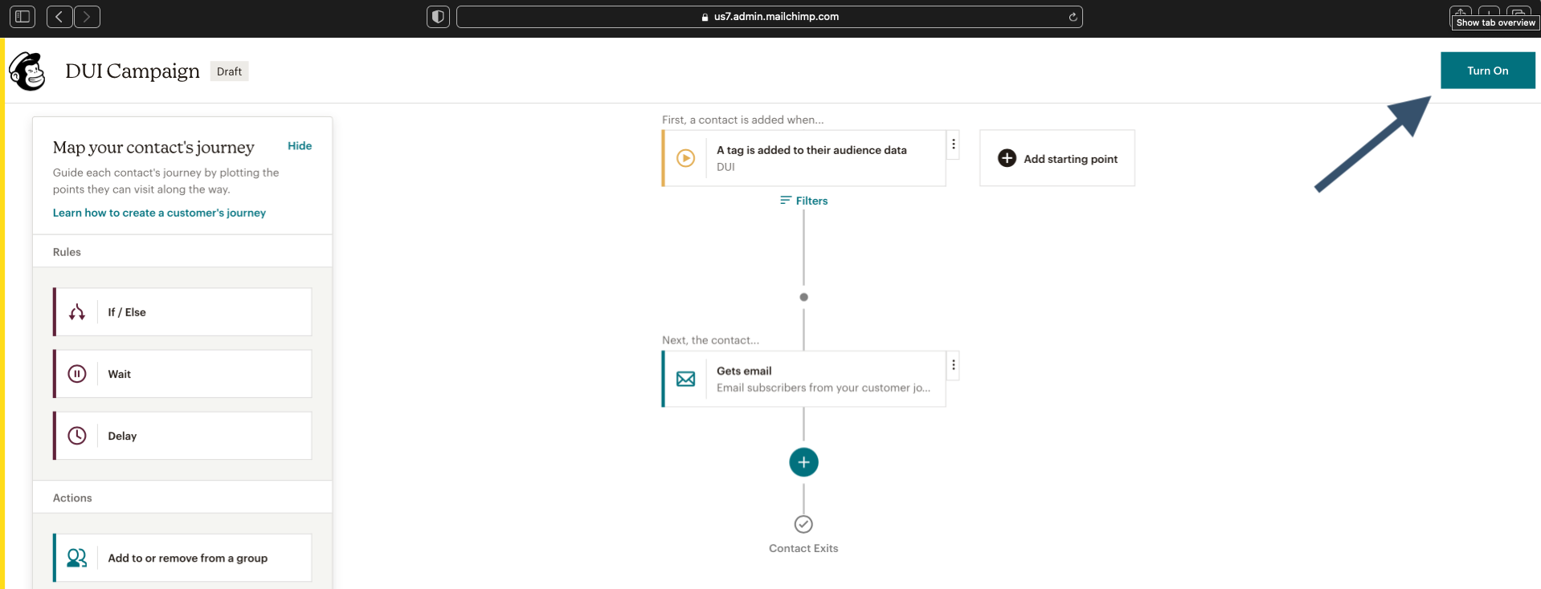The image size is (1541, 589).
Task: Click the DUI Campaign title
Action: (x=133, y=71)
